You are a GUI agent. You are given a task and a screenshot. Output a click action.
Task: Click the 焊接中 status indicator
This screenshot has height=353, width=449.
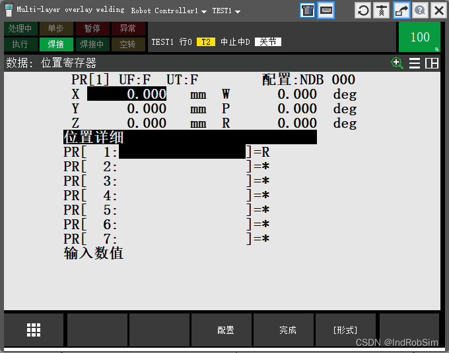pos(92,44)
